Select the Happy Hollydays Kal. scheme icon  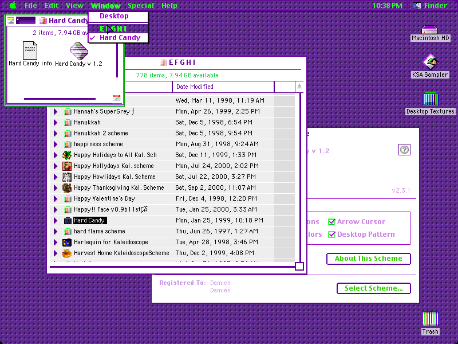67,166
